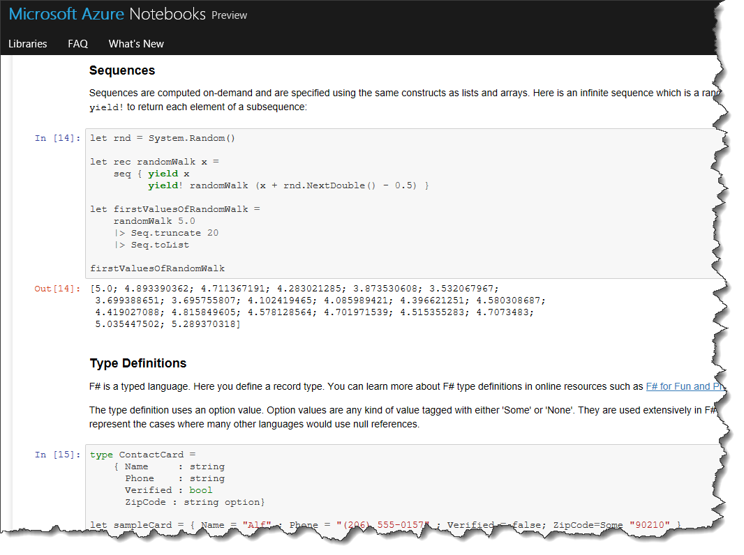
Task: Follow the F# for Fun link
Action: click(x=685, y=386)
